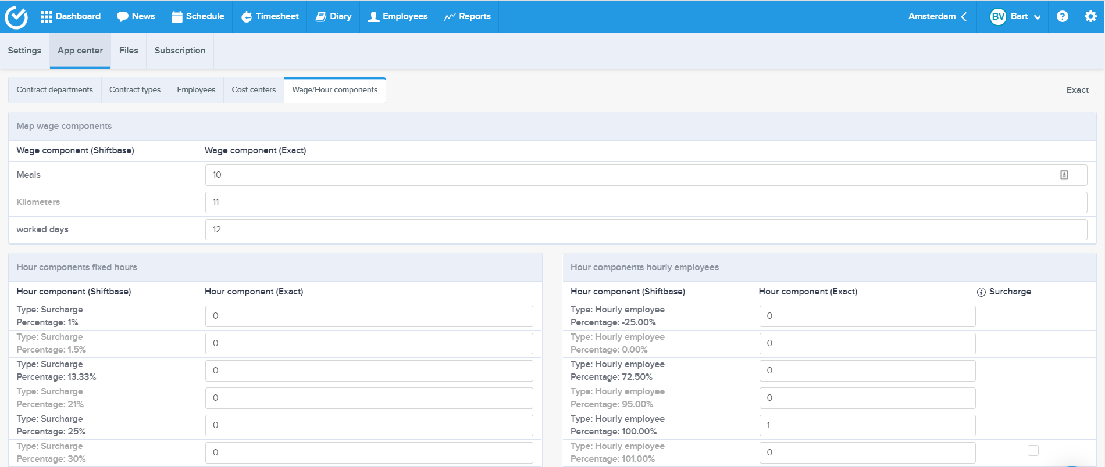
Task: Click the Exact link
Action: tap(1077, 90)
